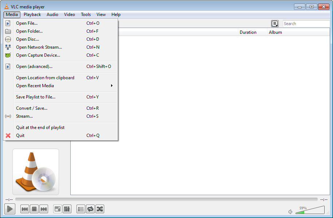
Task: Choose Open Capture Device... entry
Action: pyautogui.click(x=60, y=55)
